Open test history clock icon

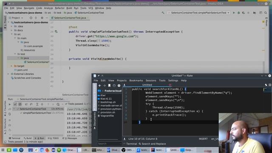click(x=58, y=104)
